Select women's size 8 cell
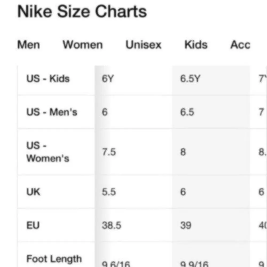The width and height of the screenshot is (267, 267). [183, 152]
